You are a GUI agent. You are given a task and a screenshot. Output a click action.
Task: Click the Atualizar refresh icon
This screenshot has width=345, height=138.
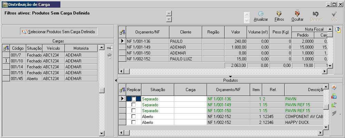[x=260, y=14]
